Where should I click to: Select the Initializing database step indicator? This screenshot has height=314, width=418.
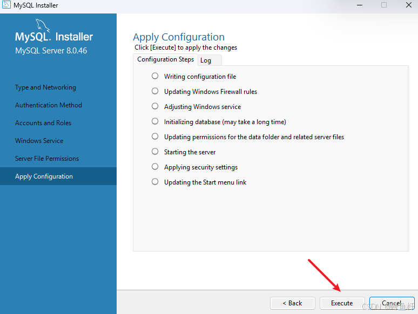pyautogui.click(x=155, y=121)
